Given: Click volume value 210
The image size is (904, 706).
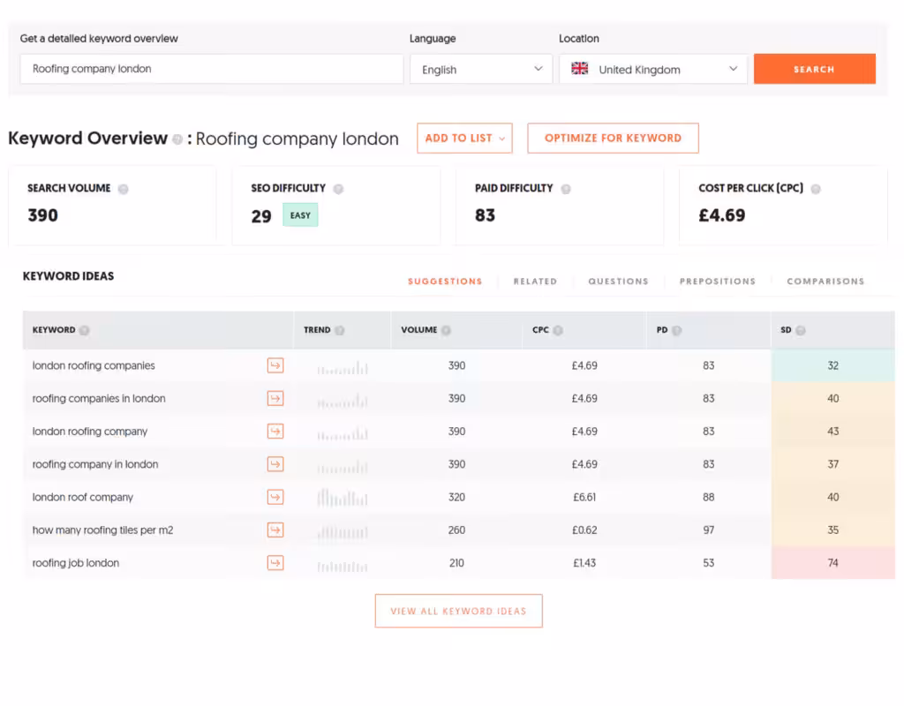Looking at the screenshot, I should [456, 562].
